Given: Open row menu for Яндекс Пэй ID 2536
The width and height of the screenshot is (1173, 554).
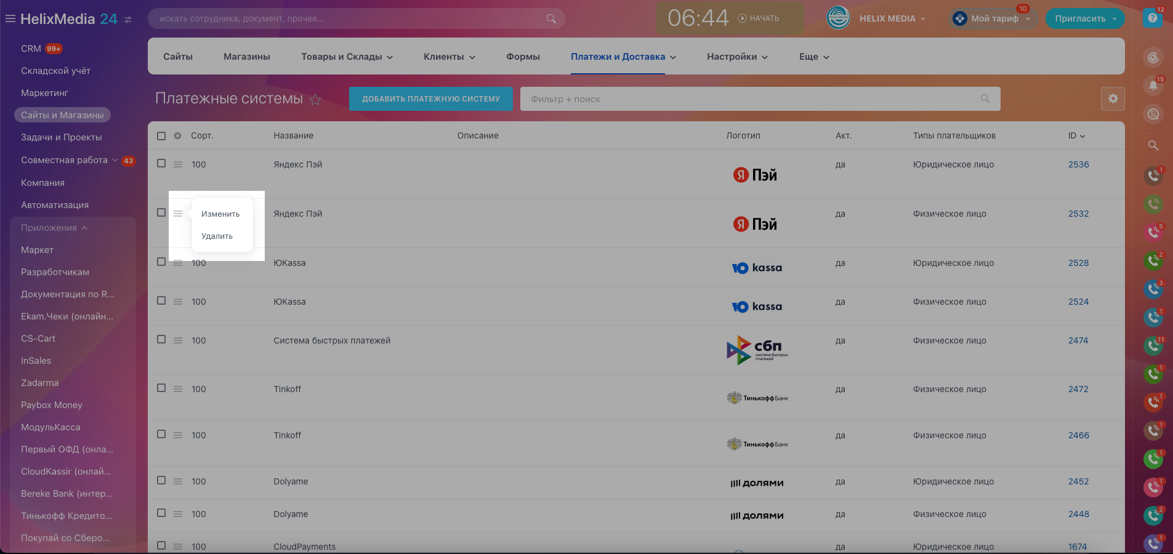Looking at the screenshot, I should pyautogui.click(x=178, y=164).
